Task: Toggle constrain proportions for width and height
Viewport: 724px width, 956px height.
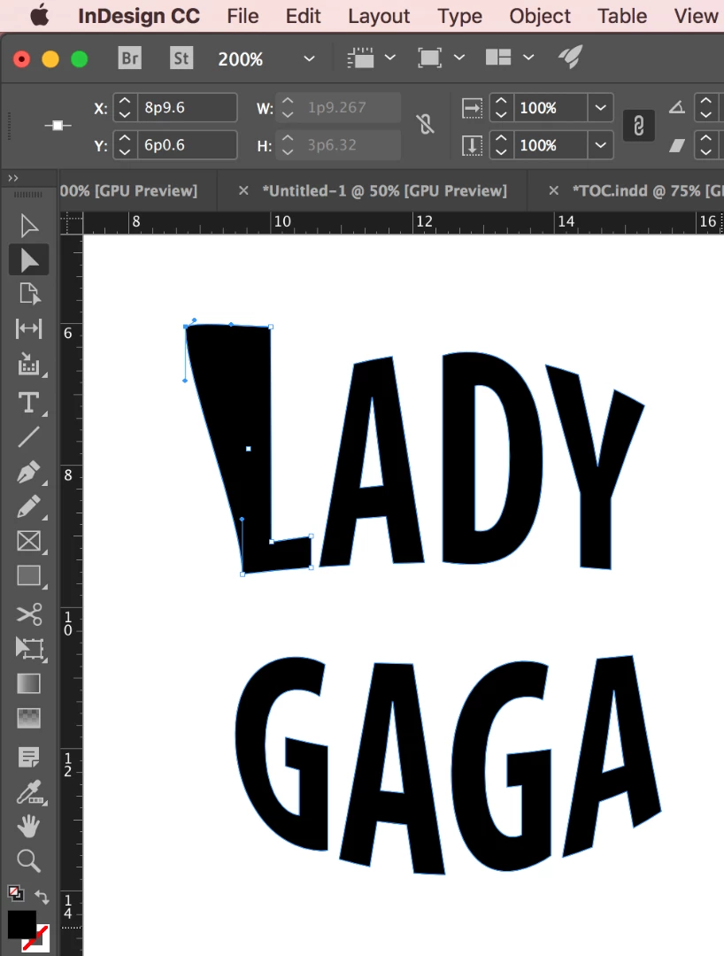Action: [x=426, y=125]
